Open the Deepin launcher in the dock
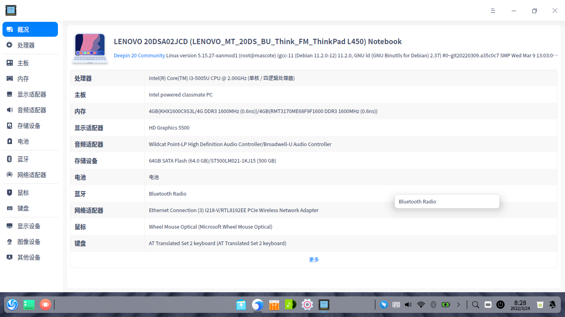 pos(12,305)
